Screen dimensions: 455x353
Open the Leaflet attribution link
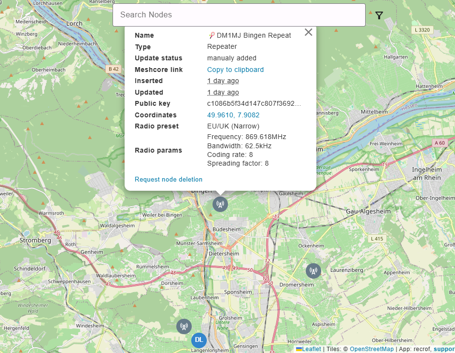click(x=311, y=349)
